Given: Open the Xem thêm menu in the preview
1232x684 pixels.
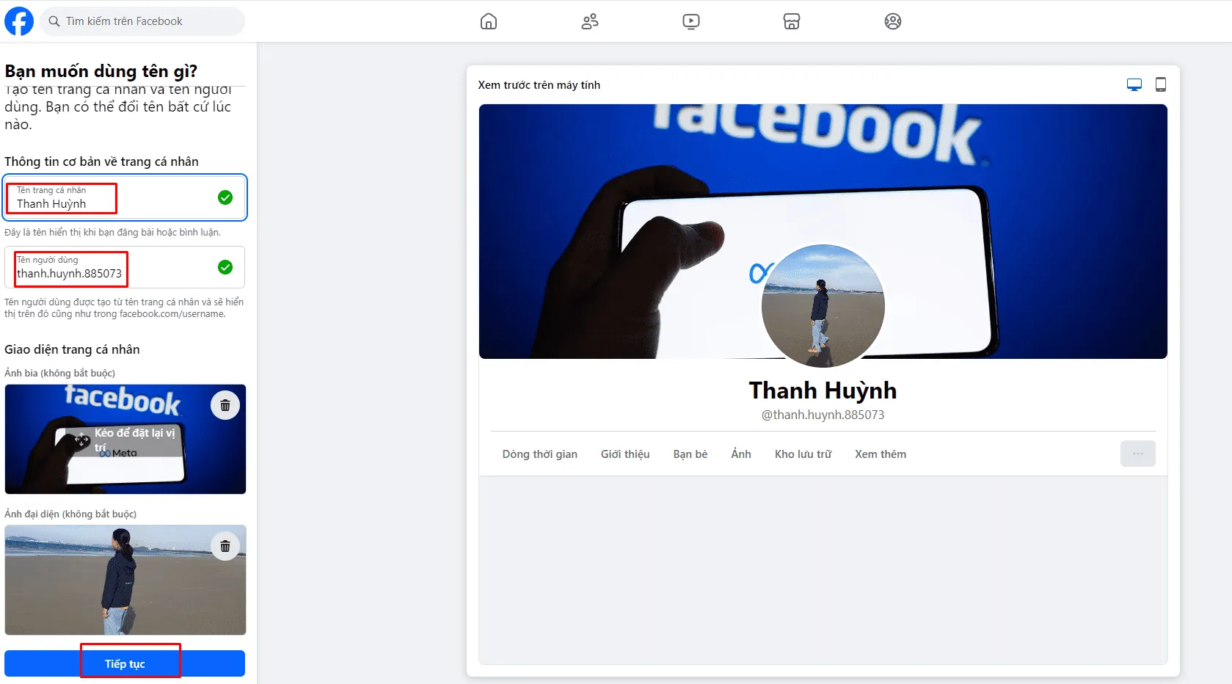Looking at the screenshot, I should coord(880,454).
